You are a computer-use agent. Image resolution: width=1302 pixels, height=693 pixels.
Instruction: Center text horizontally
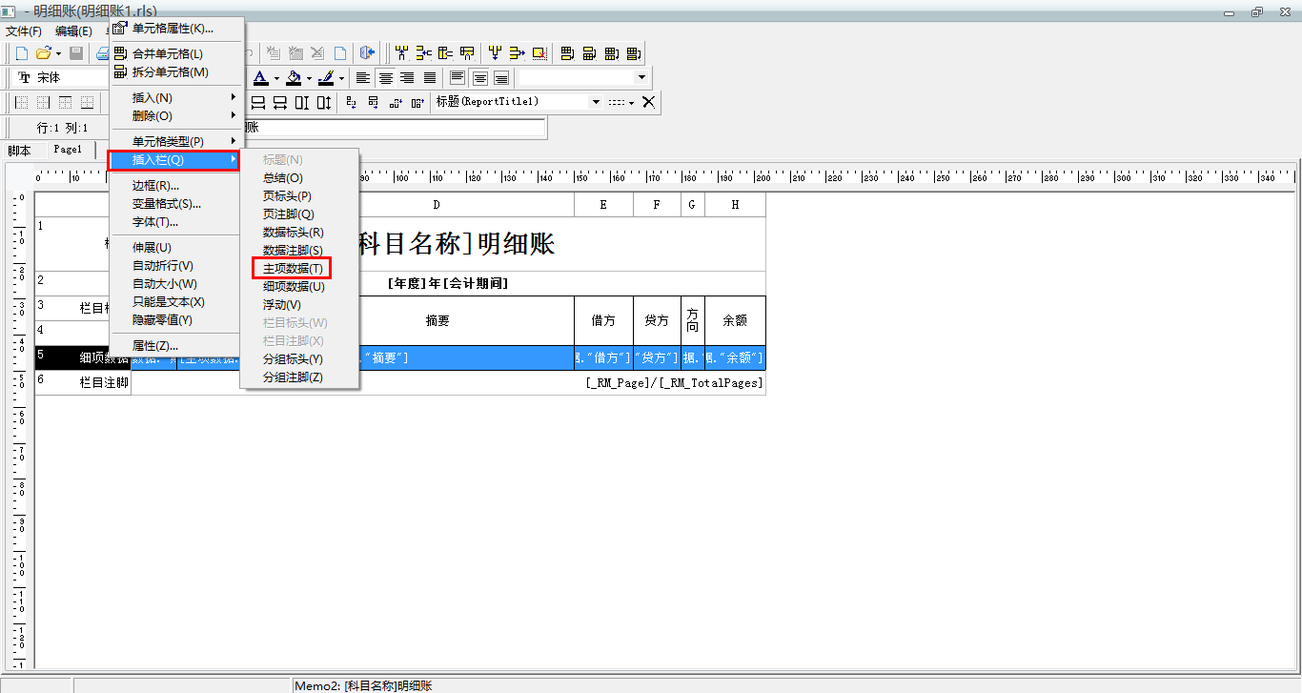385,78
